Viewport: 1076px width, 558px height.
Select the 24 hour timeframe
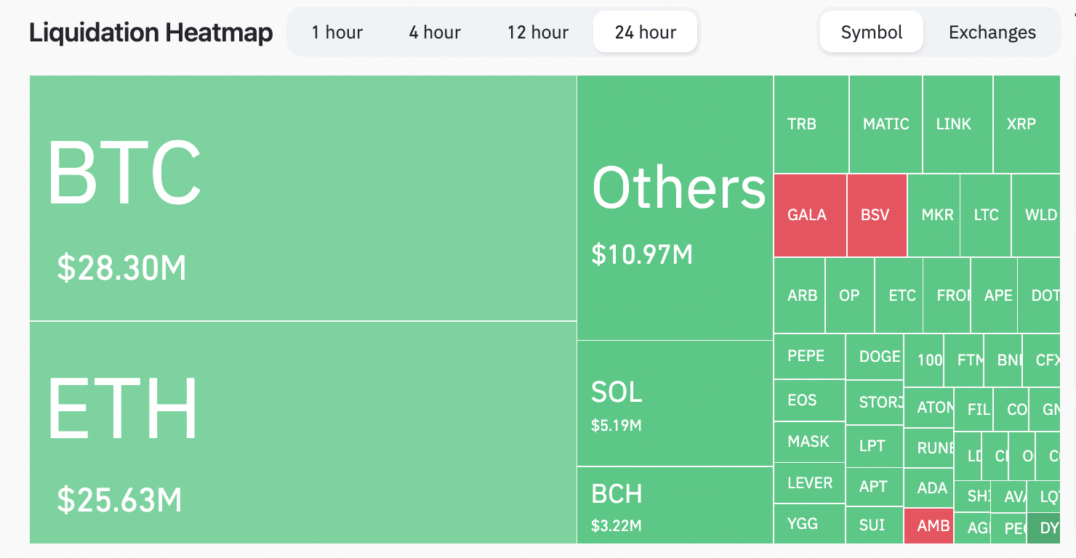coord(645,33)
